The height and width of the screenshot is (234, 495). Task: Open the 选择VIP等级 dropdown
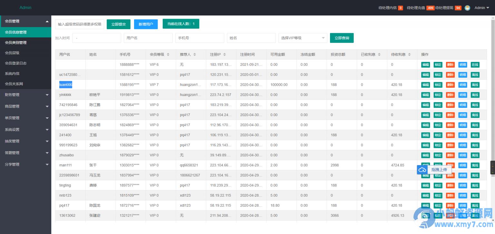303,38
